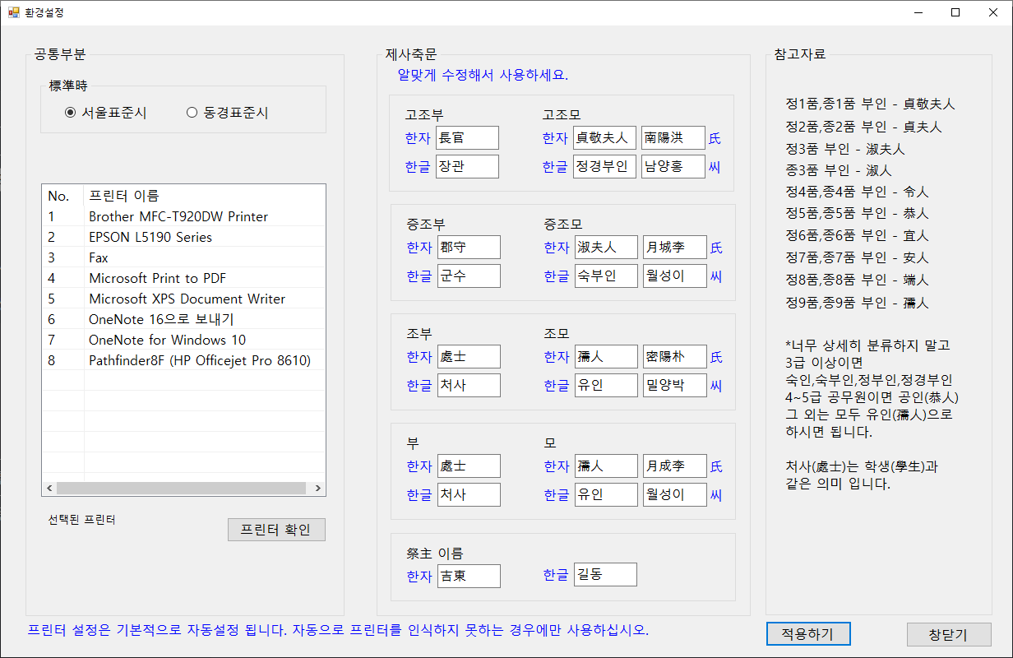Click the 프린터 확인 button
The width and height of the screenshot is (1013, 658).
coord(276,530)
